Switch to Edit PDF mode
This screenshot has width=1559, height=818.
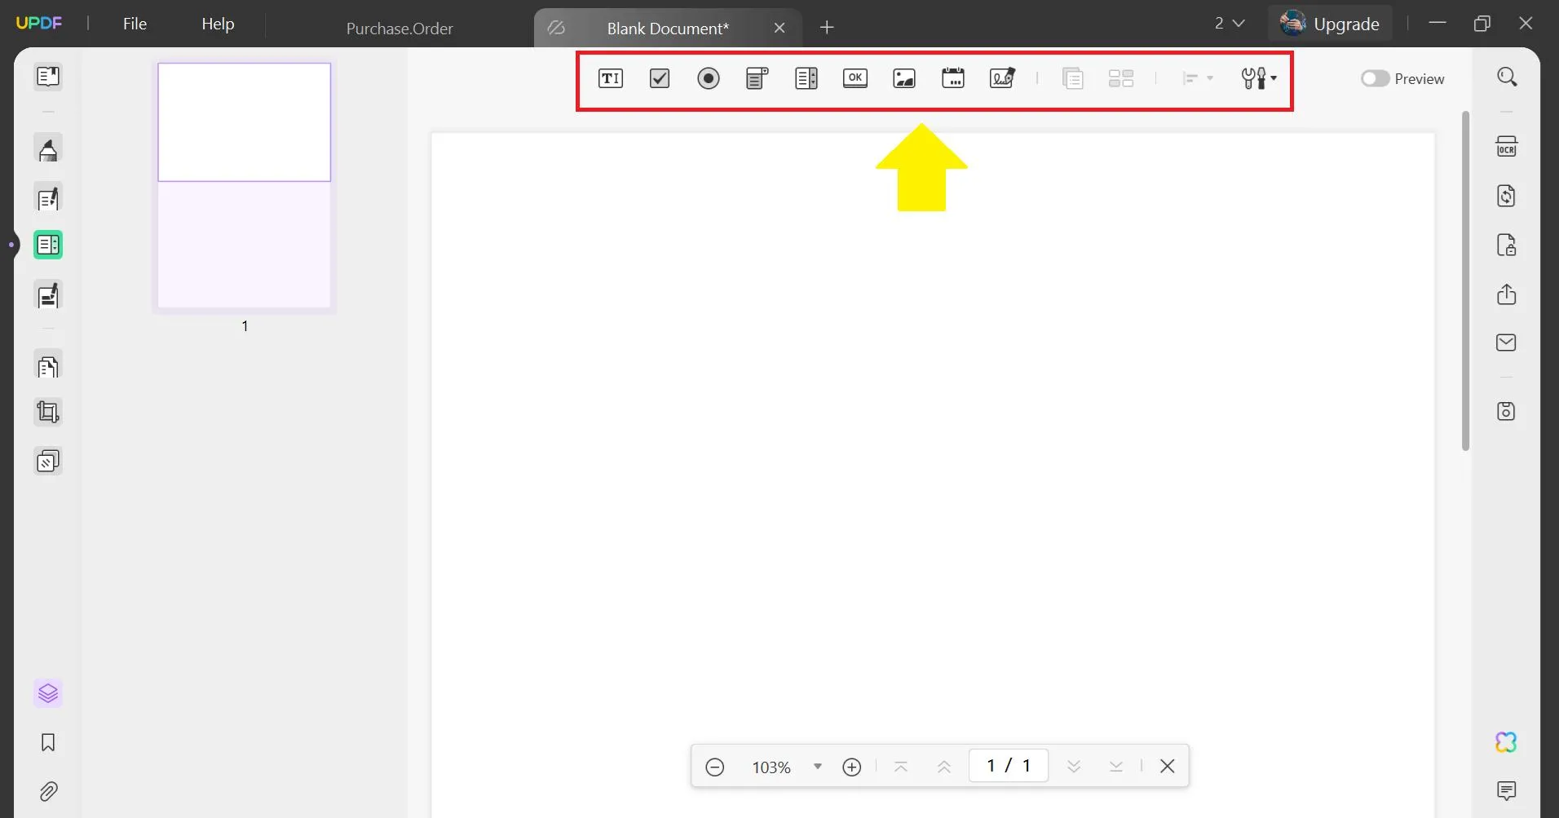pyautogui.click(x=48, y=198)
